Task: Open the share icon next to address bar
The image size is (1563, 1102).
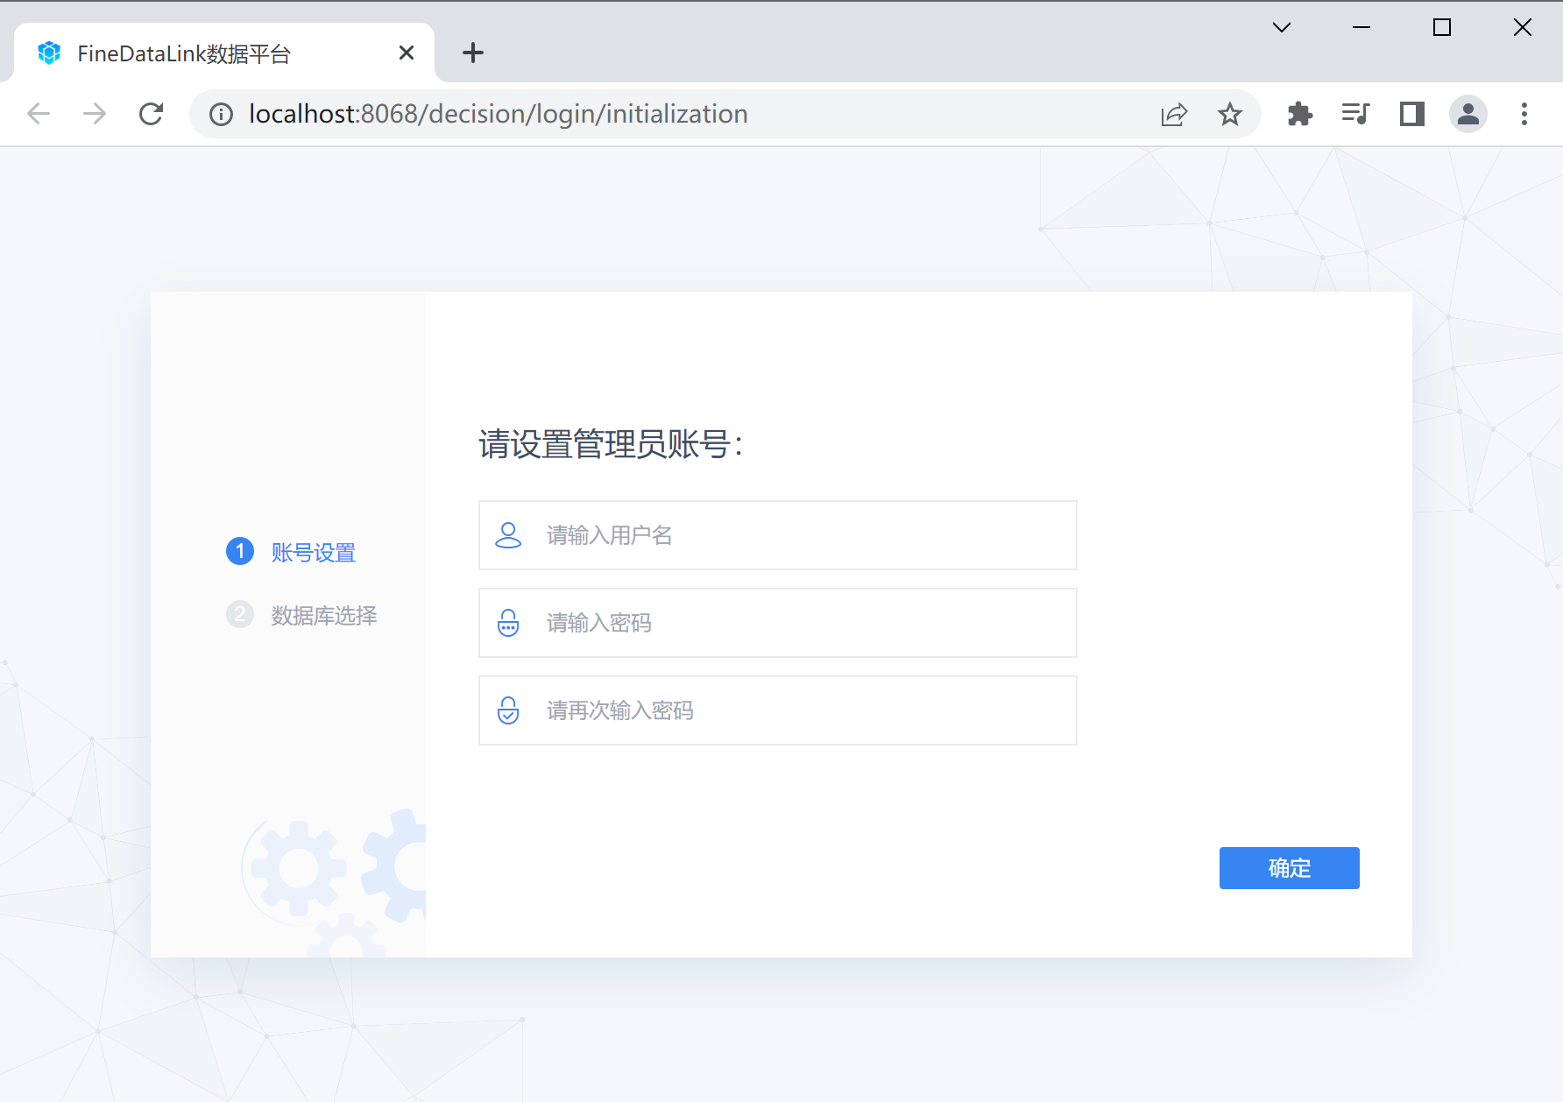Action: pos(1174,114)
